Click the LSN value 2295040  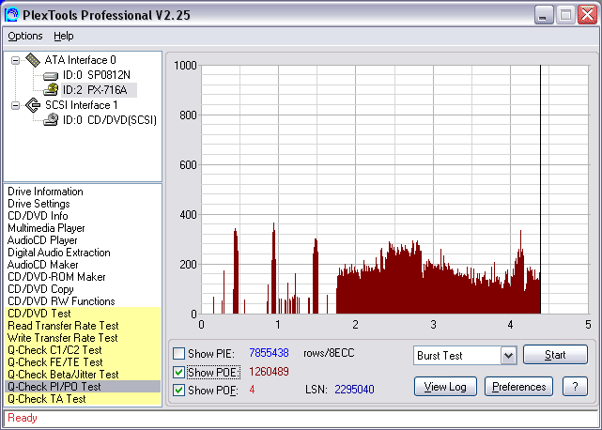pos(354,390)
